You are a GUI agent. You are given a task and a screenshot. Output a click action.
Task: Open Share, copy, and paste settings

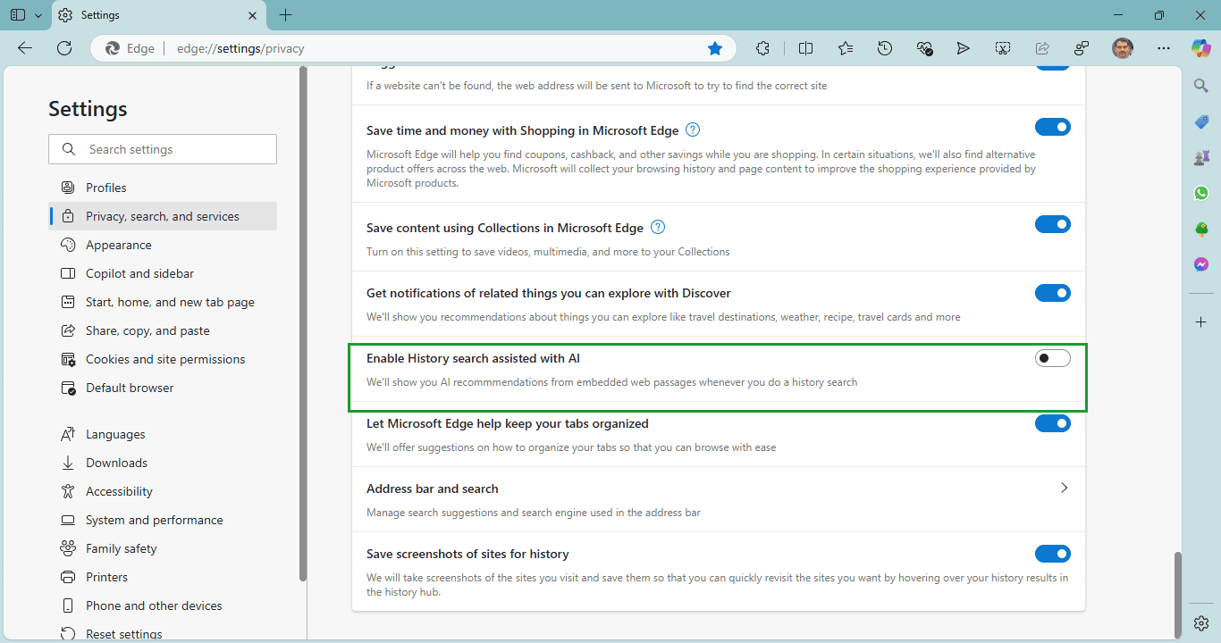coord(163,330)
